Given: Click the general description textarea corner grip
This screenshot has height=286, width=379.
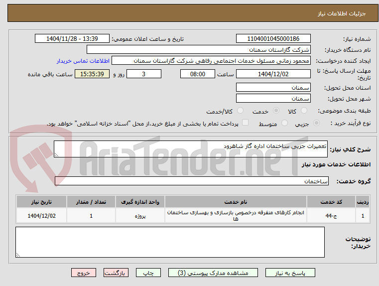Looking at the screenshot, I should click(56, 155).
